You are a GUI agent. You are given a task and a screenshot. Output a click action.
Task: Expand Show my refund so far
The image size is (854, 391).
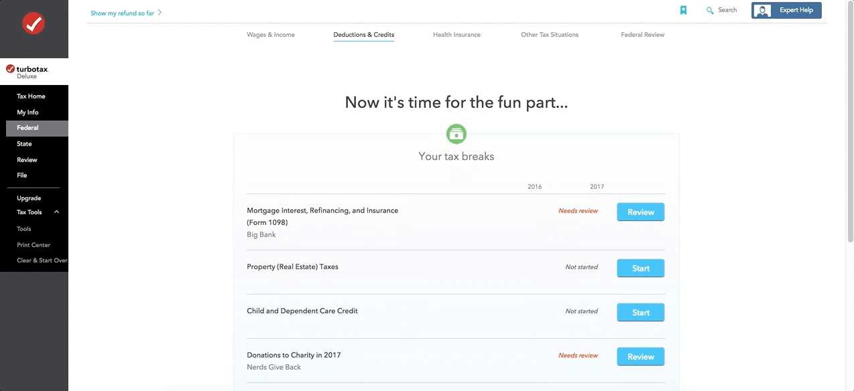pos(126,13)
